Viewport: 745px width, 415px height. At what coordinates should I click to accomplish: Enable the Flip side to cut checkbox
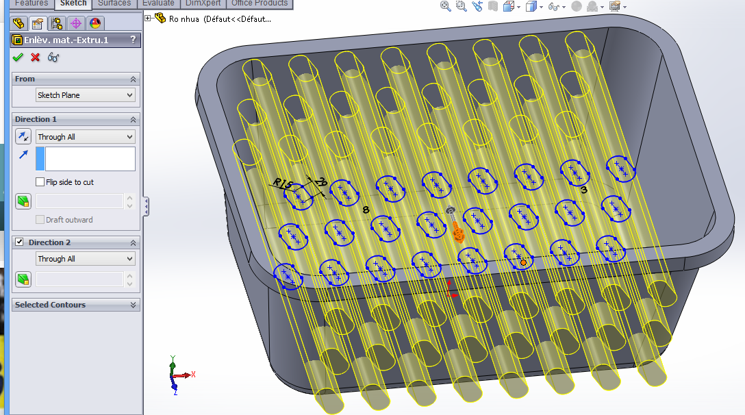[x=40, y=182]
